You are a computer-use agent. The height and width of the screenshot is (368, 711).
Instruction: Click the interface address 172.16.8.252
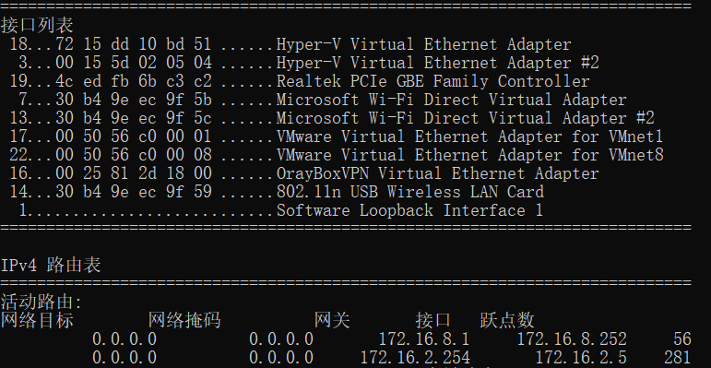click(572, 339)
